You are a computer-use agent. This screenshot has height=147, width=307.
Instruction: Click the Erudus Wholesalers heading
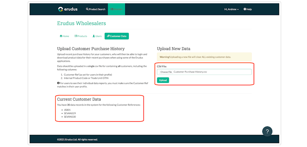click(x=82, y=23)
